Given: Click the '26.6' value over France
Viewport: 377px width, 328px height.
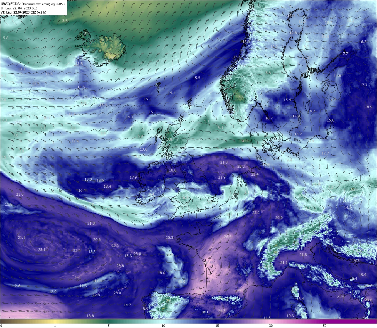Looking at the screenshot, I should (x=228, y=237).
